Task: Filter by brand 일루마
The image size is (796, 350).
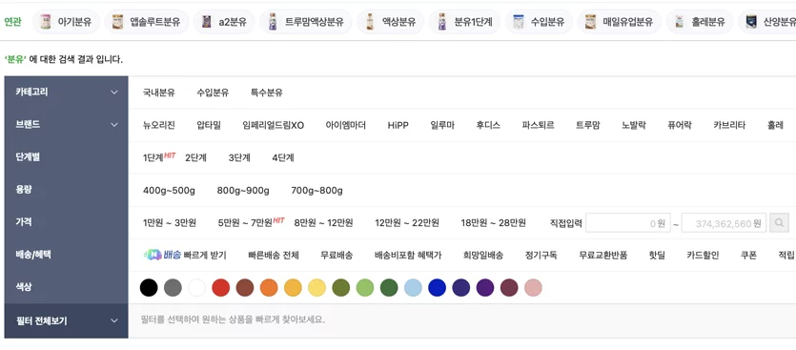Action: (442, 125)
